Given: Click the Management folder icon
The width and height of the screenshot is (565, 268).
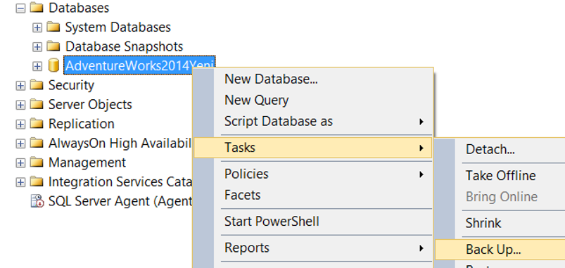Looking at the screenshot, I should (x=37, y=162).
